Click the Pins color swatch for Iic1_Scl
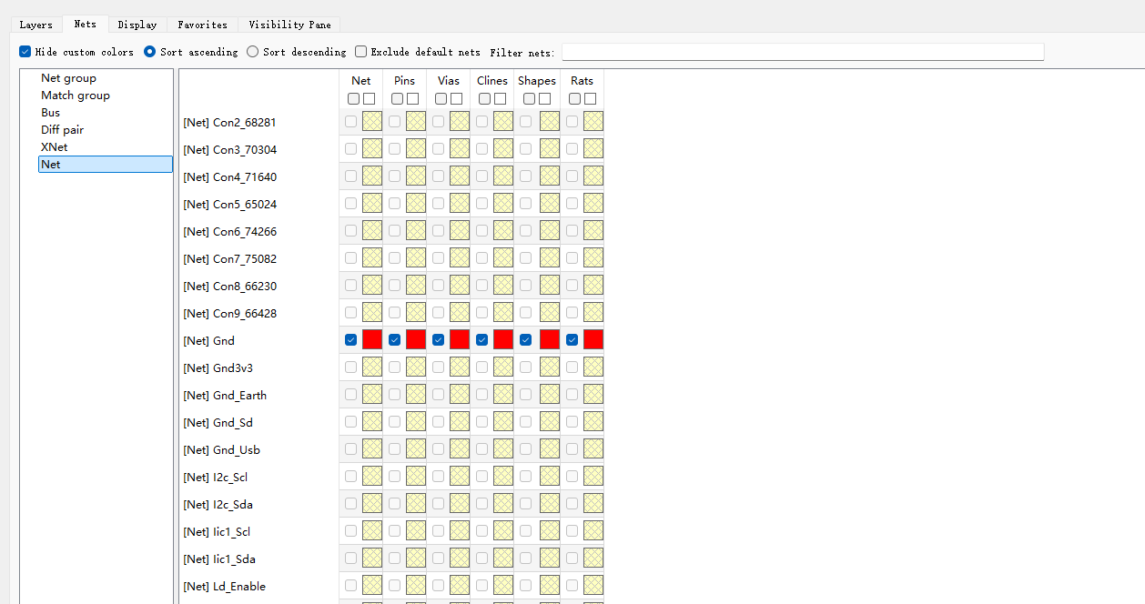The width and height of the screenshot is (1145, 604). click(416, 531)
